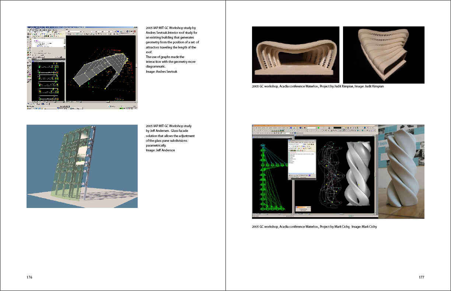Toggle the first checkbox beside the playback buttons
Viewport: 451px width, 291px height.
pyautogui.click(x=299, y=175)
